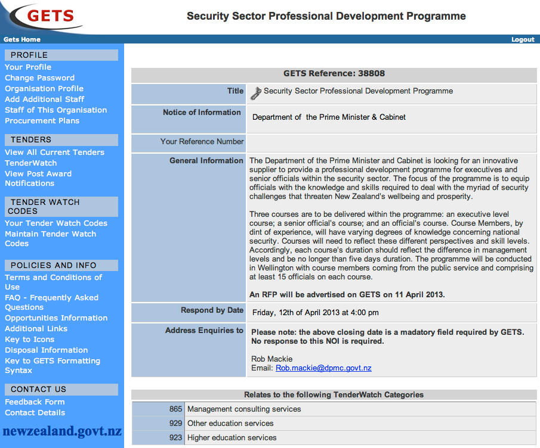The image size is (540, 448).
Task: Click the Your Reference Number label
Action: pos(202,142)
